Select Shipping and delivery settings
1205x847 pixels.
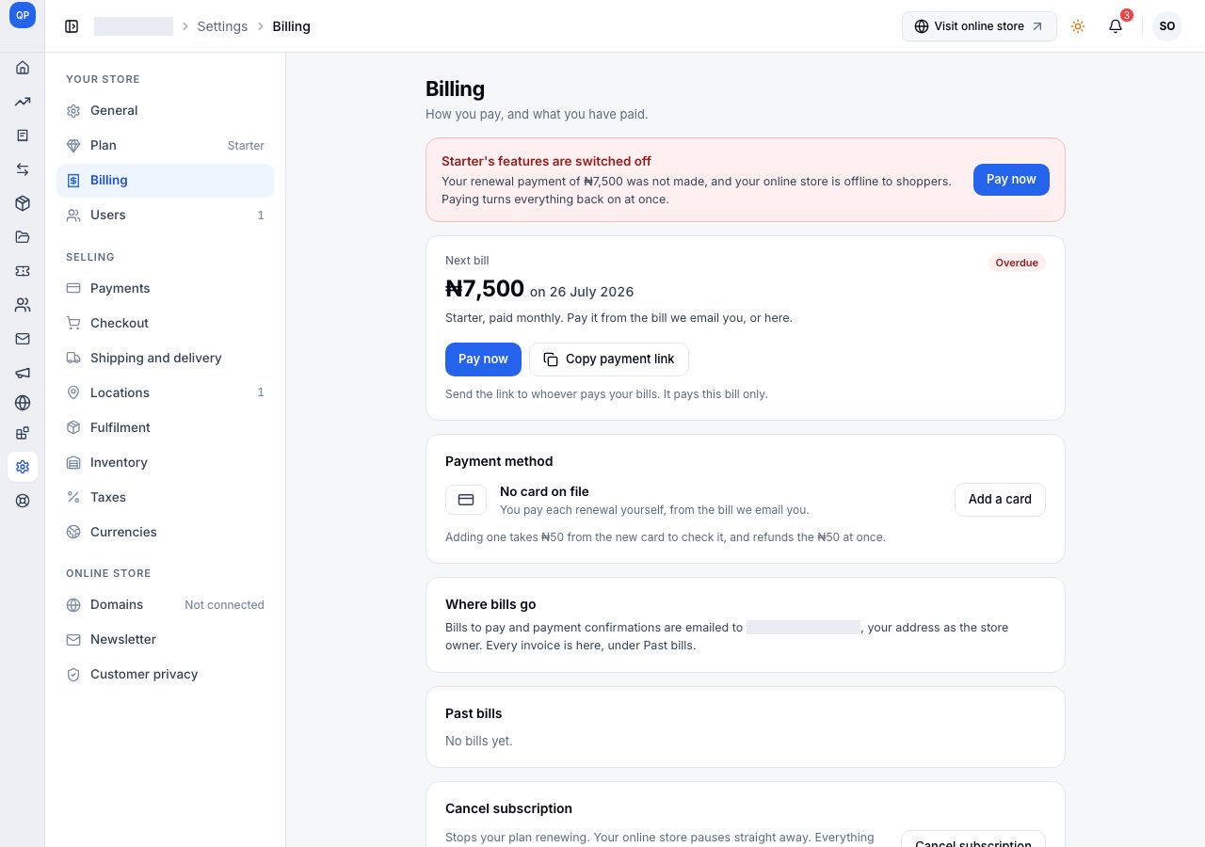tap(165, 358)
